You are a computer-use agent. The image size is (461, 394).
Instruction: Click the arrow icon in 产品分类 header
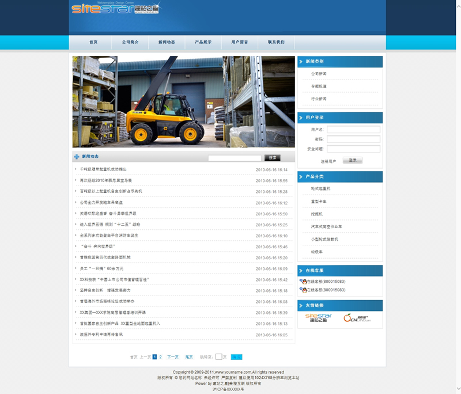(301, 177)
